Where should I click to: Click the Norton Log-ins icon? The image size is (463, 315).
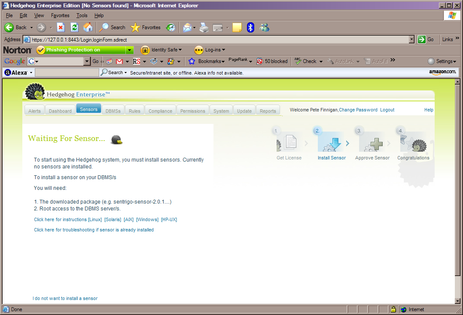click(199, 50)
